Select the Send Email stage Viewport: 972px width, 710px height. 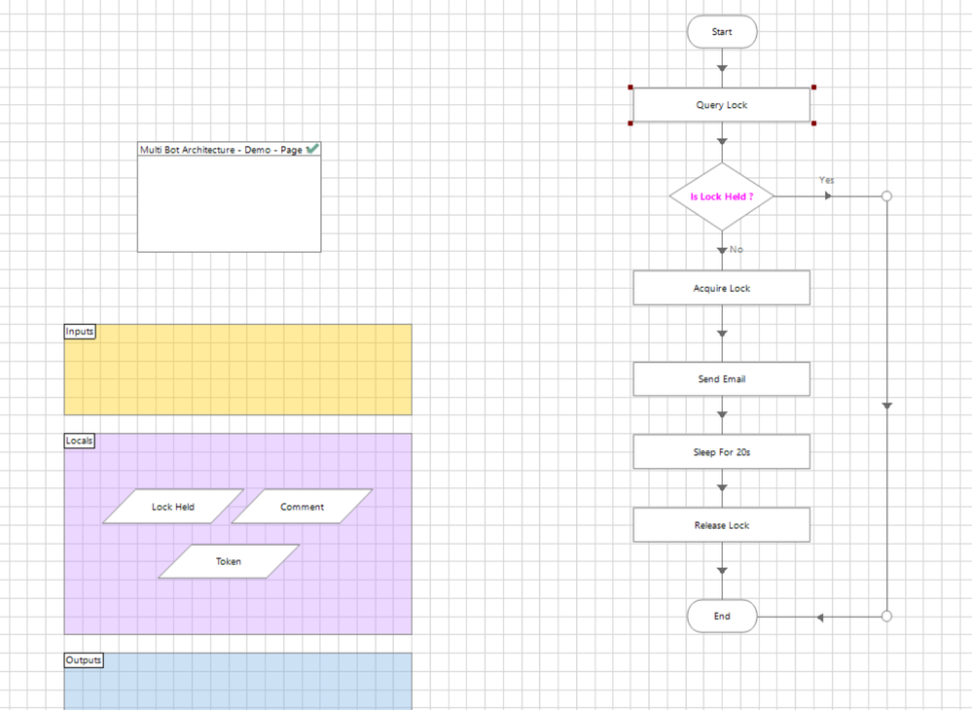722,378
